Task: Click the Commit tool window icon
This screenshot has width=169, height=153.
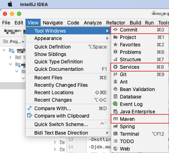Action: pos(115,30)
